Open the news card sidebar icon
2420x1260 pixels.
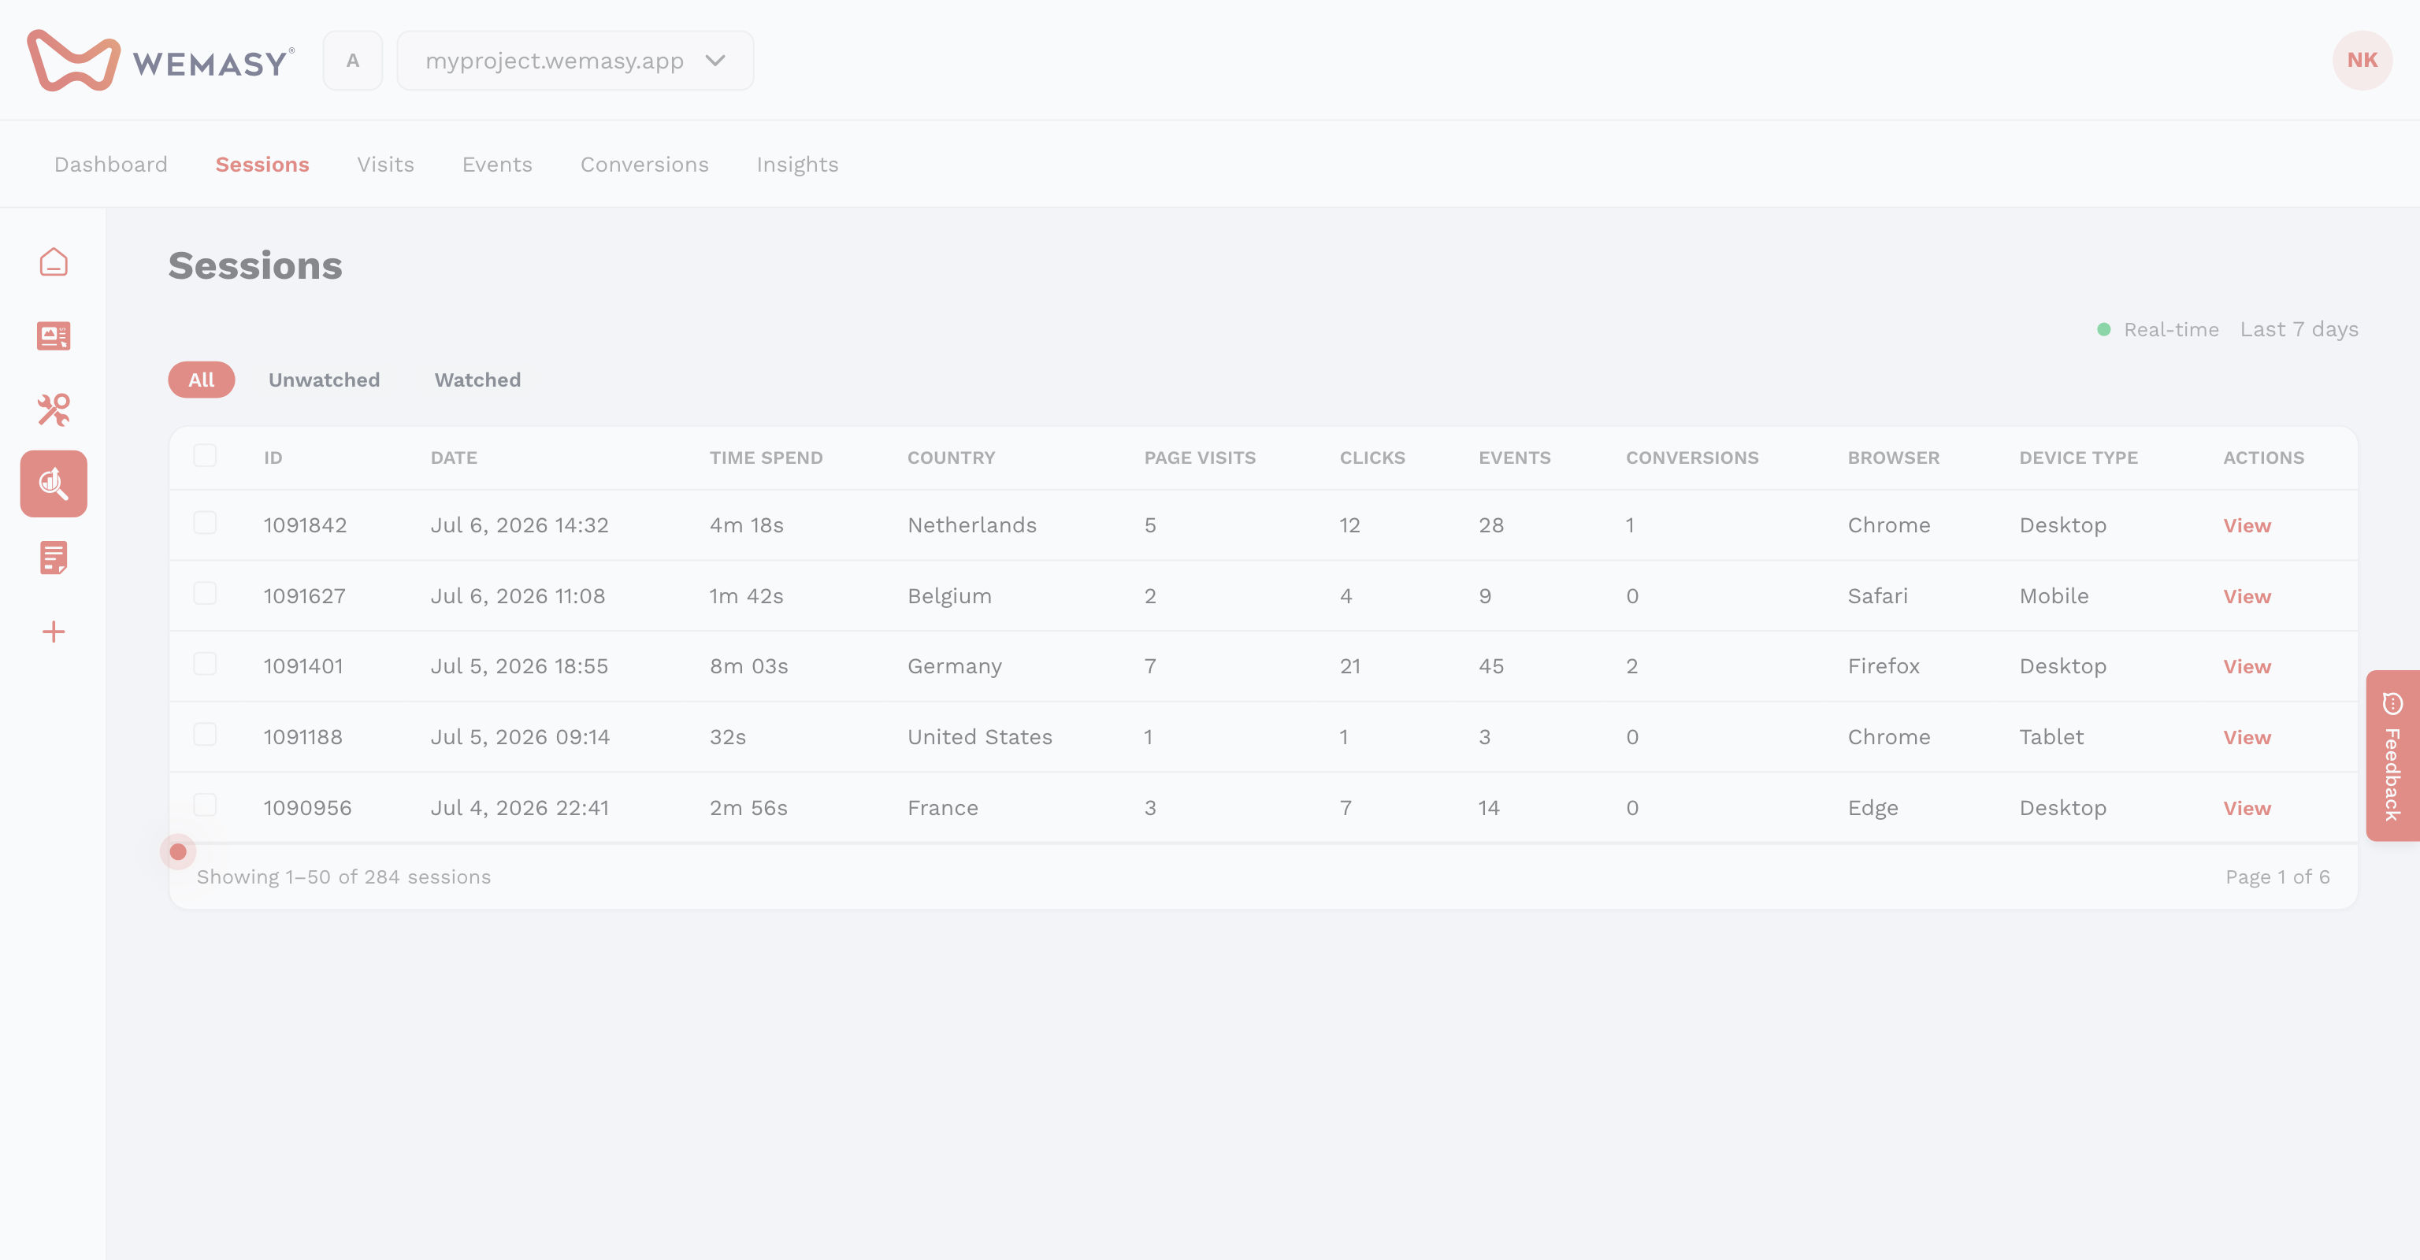click(54, 335)
